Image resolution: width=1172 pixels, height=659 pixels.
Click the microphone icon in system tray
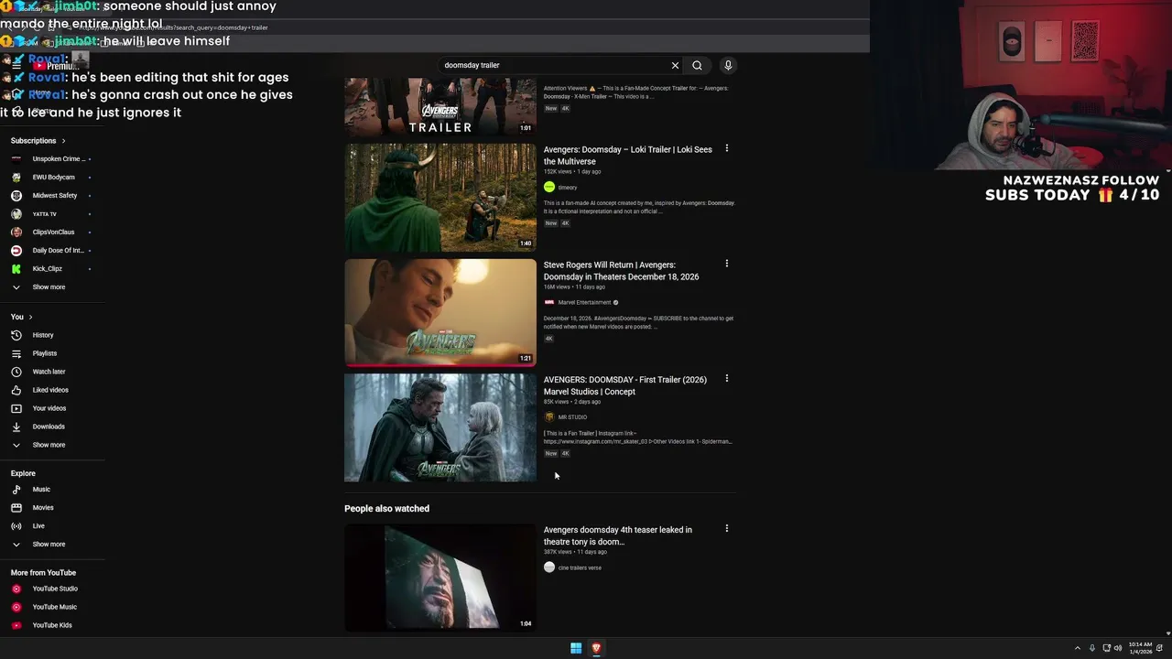(1091, 648)
